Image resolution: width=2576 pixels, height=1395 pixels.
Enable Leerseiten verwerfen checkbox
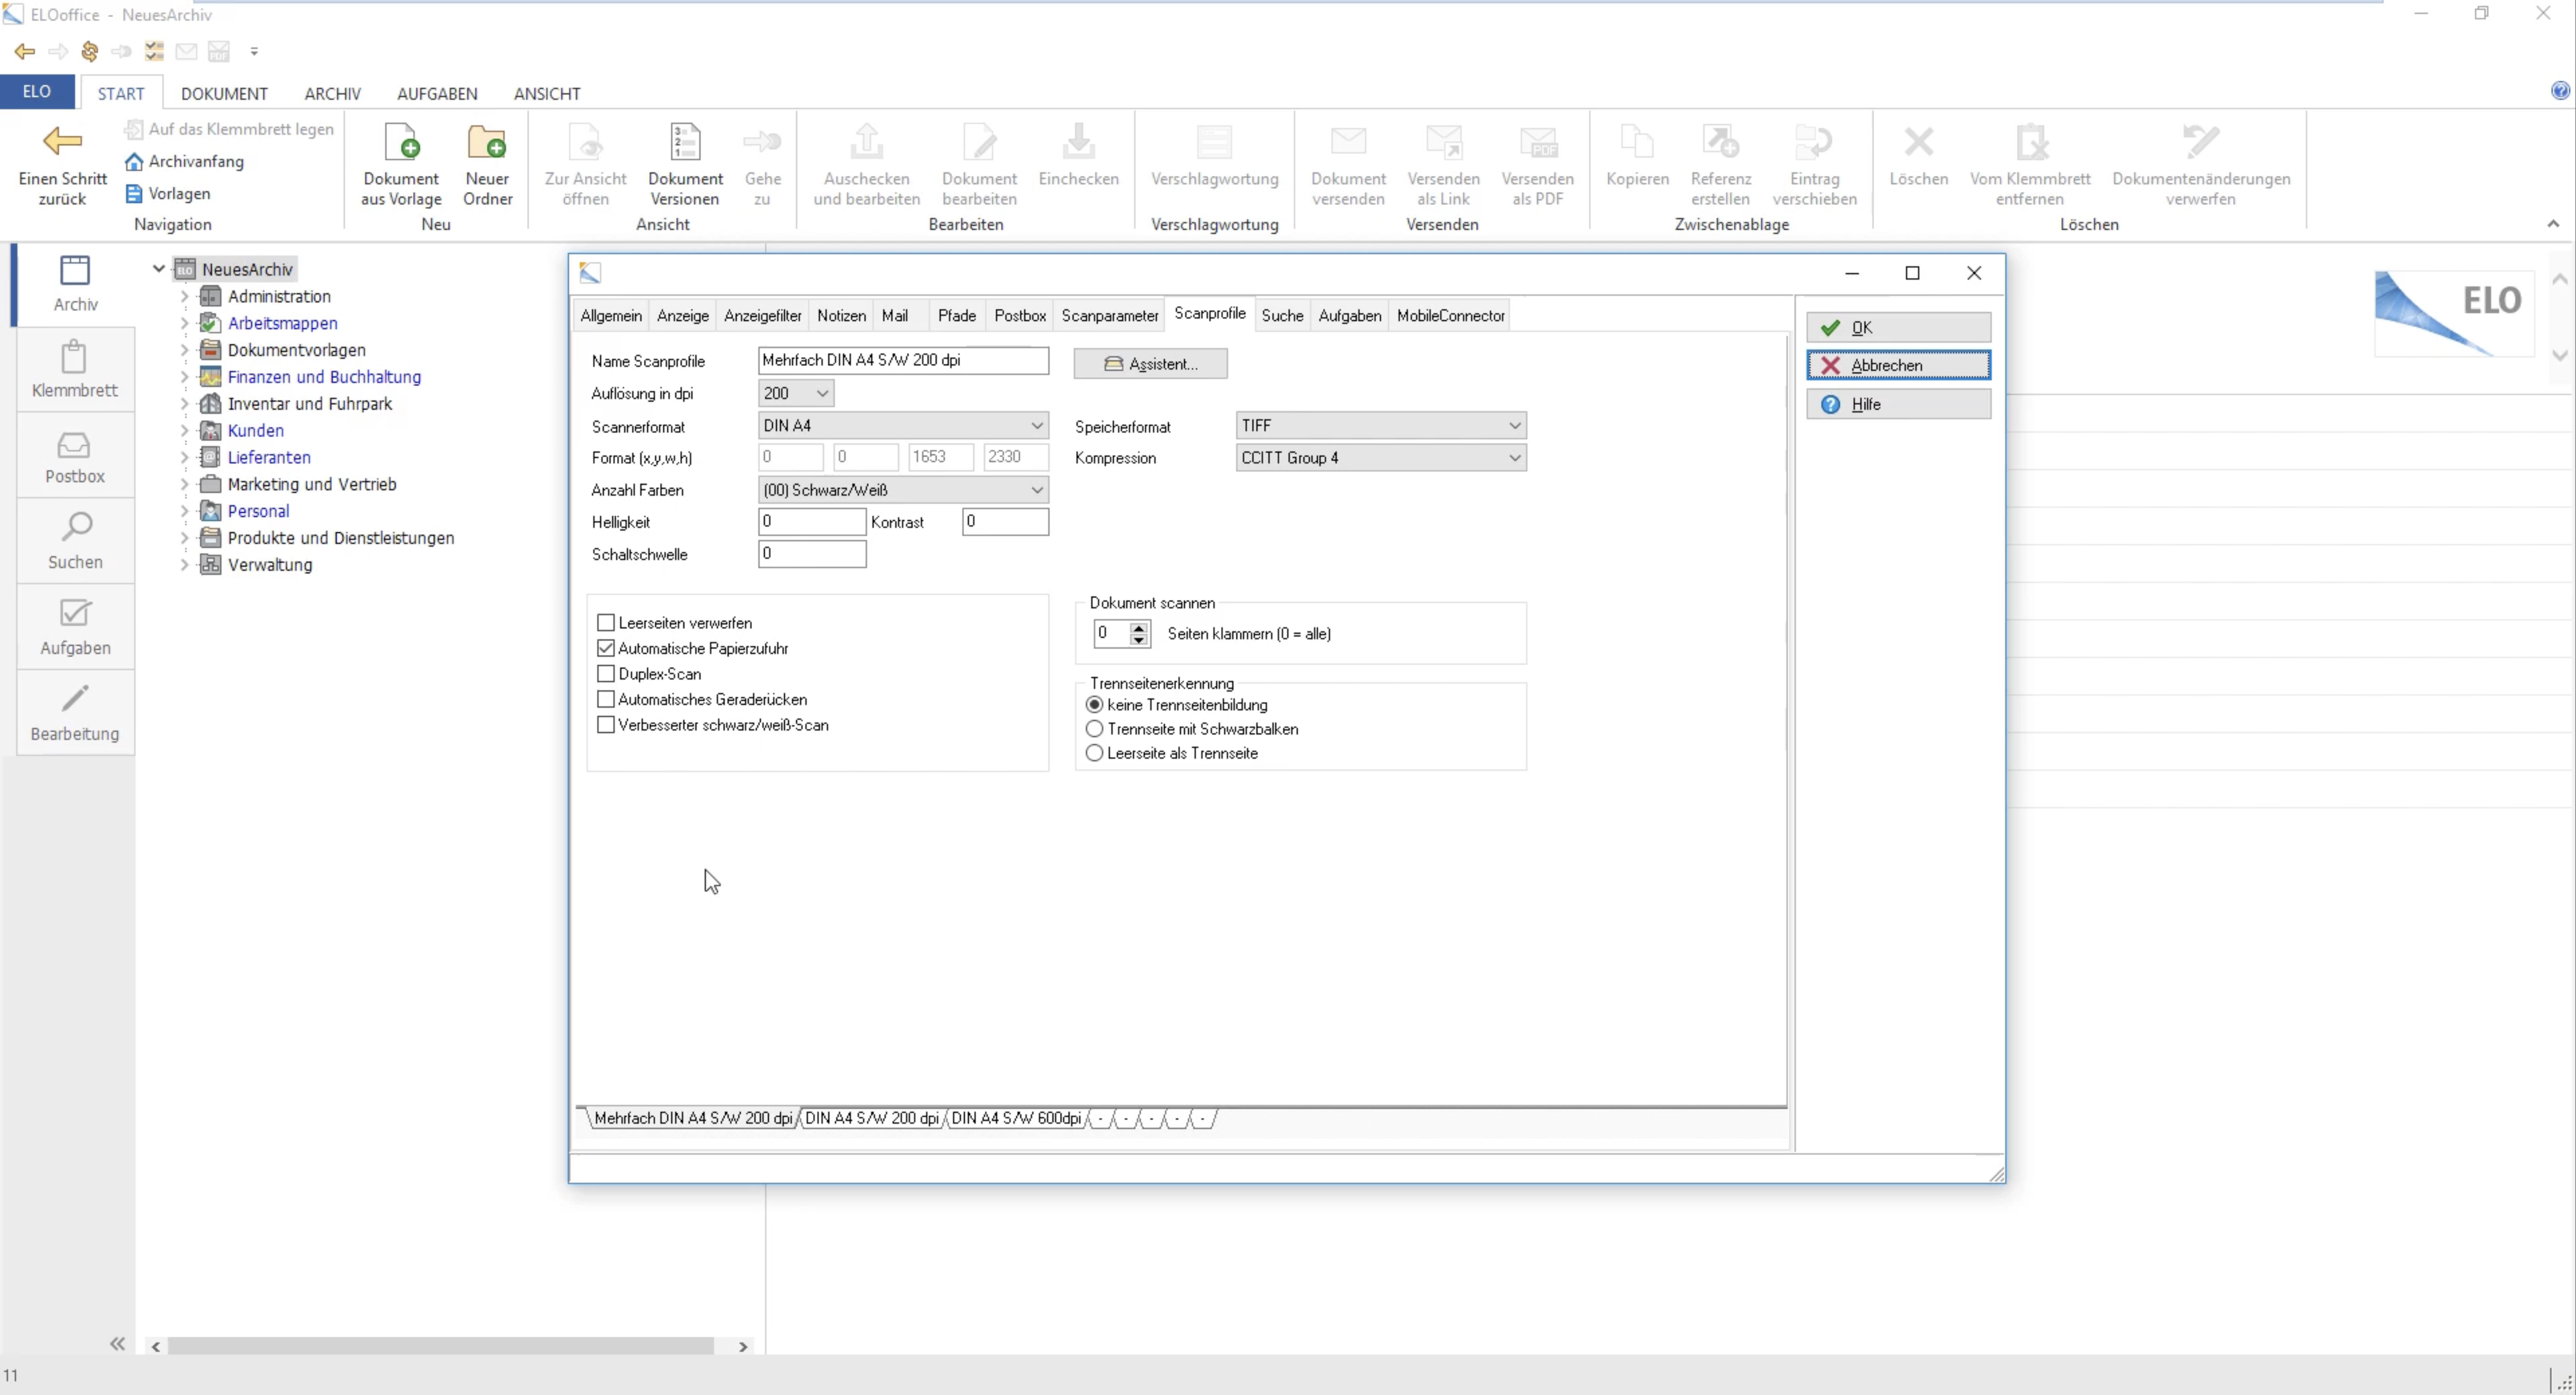[x=605, y=623]
